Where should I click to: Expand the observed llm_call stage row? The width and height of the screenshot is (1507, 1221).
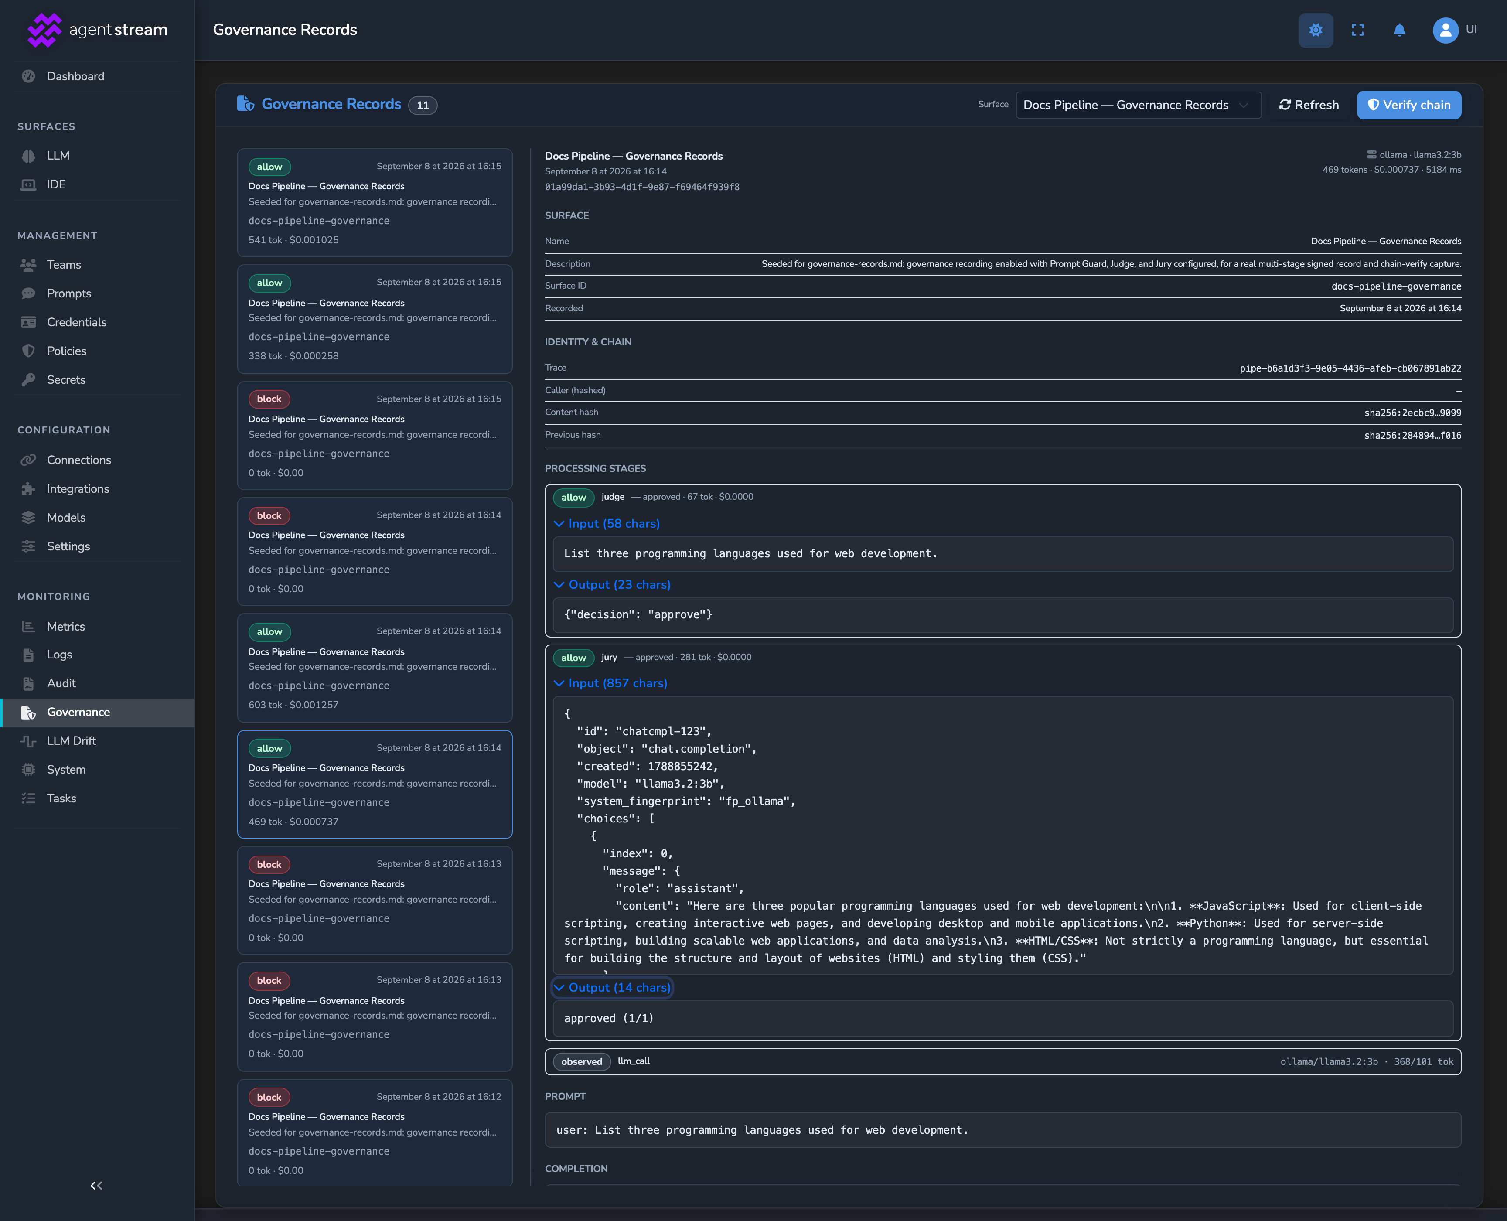pyautogui.click(x=1003, y=1062)
